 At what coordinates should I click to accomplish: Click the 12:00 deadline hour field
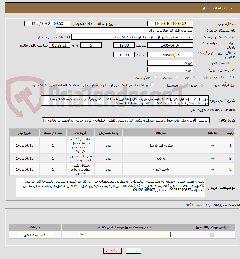[x=124, y=45]
